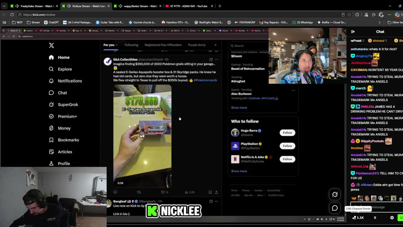Screen dimensions: 403x227
Task: Play the $170,000 Aquapolis booster box video
Action: 142,136
